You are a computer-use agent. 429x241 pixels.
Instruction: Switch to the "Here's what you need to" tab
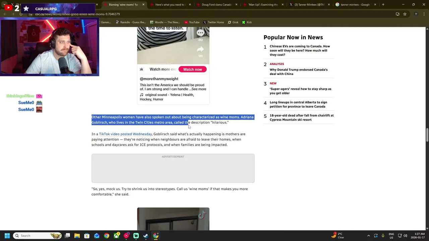click(170, 5)
